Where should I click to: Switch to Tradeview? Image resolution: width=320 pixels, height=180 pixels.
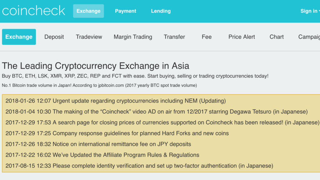point(89,37)
